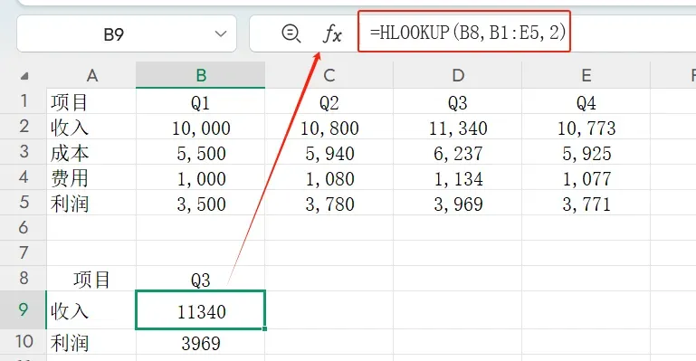Click cell B1 containing Q1
This screenshot has height=361, width=696.
(201, 101)
